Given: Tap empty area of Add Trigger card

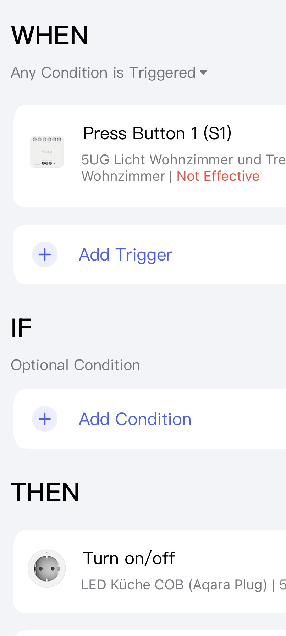Looking at the screenshot, I should coord(231,254).
